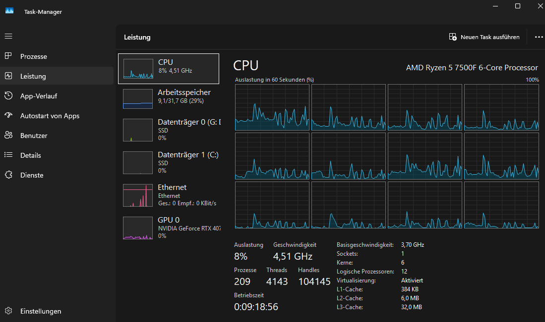545x322 pixels.
Task: Click the CPU heading text
Action: 246,65
